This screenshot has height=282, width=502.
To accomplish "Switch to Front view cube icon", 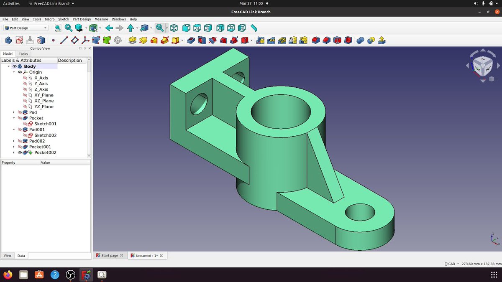I will 186,28.
